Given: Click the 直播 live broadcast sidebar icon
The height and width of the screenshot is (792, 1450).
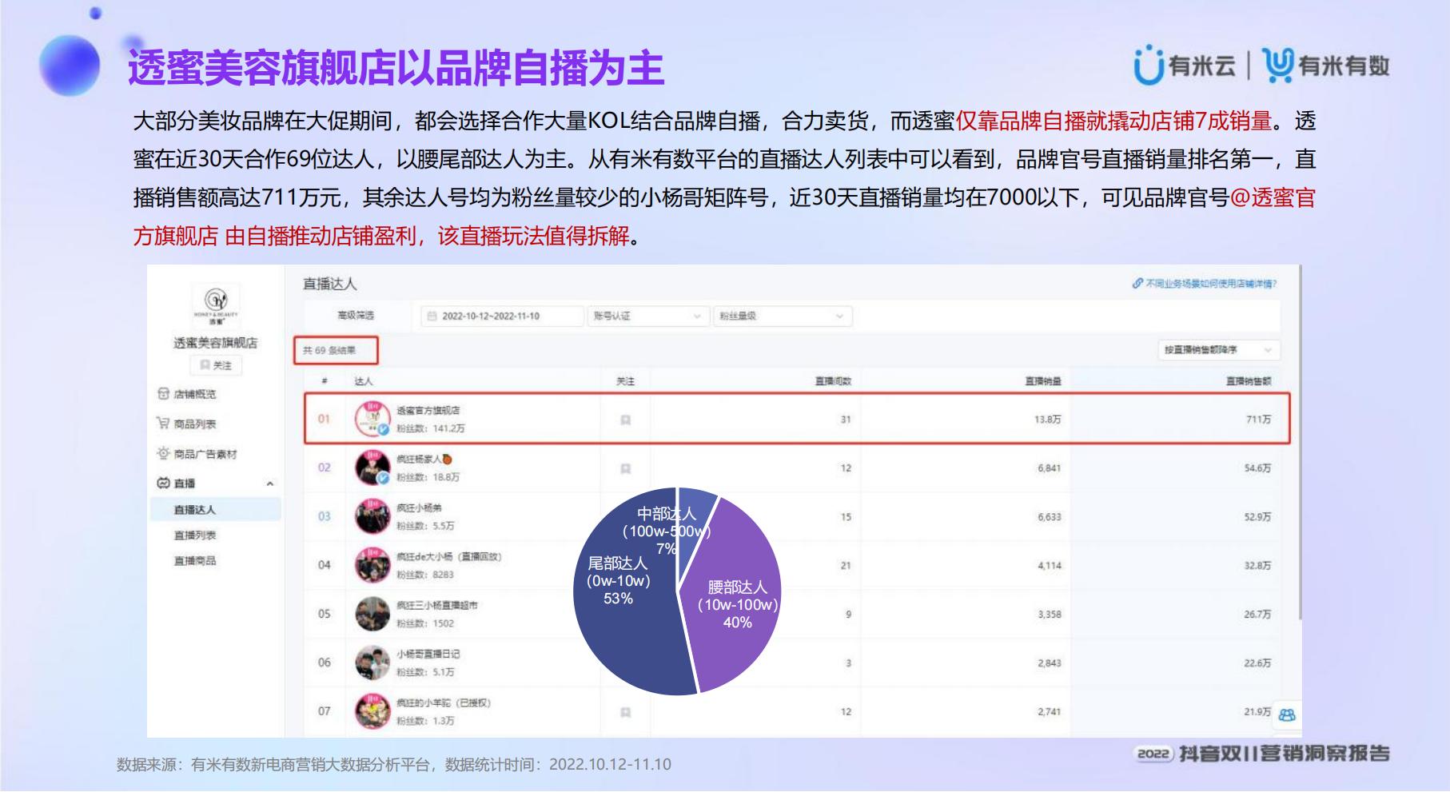Looking at the screenshot, I should [163, 483].
